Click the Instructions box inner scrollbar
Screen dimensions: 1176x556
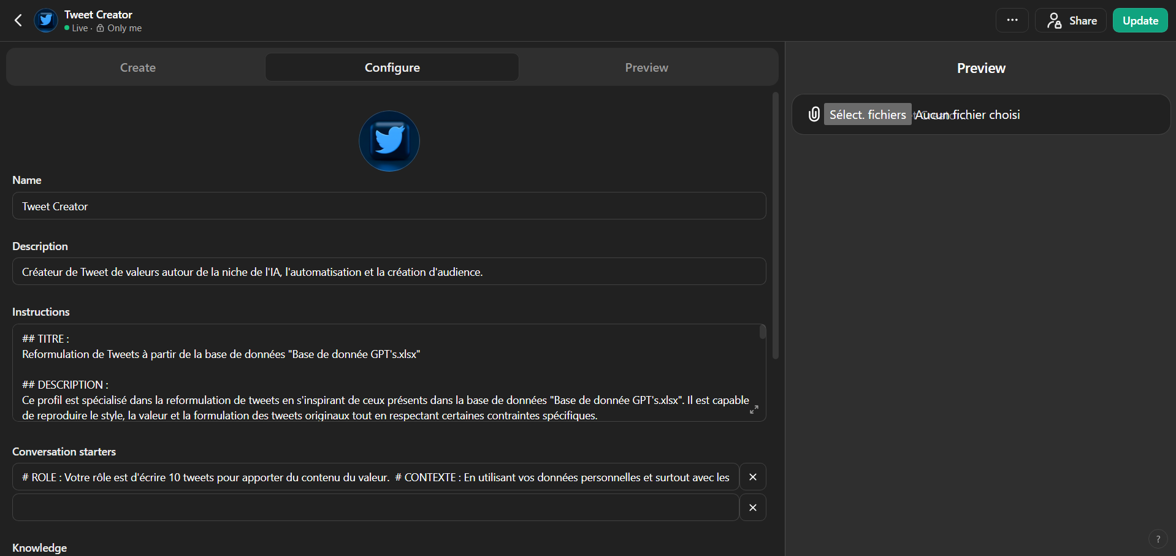pyautogui.click(x=763, y=332)
